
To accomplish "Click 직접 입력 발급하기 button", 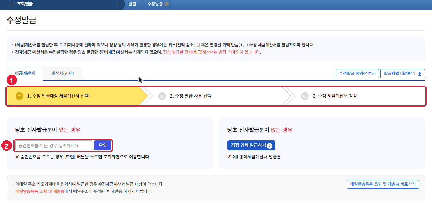I will [x=251, y=146].
